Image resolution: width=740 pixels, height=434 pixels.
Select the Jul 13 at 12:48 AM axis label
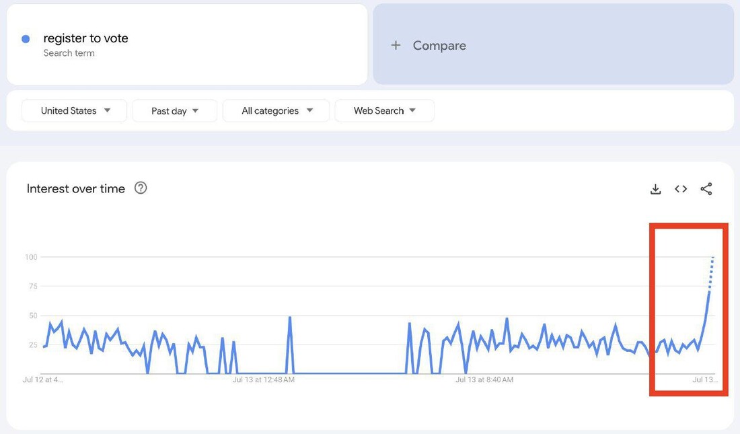263,380
